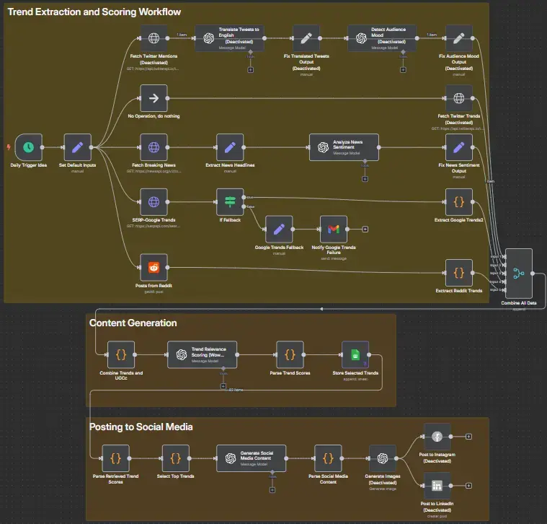Click the Trend Extraction and Scoring Workflow title
The width and height of the screenshot is (547, 524).
(x=94, y=12)
